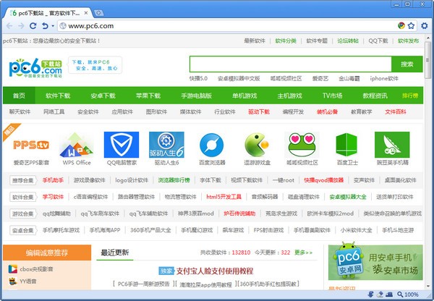Open the 百度浏览器 icon

coord(212,145)
